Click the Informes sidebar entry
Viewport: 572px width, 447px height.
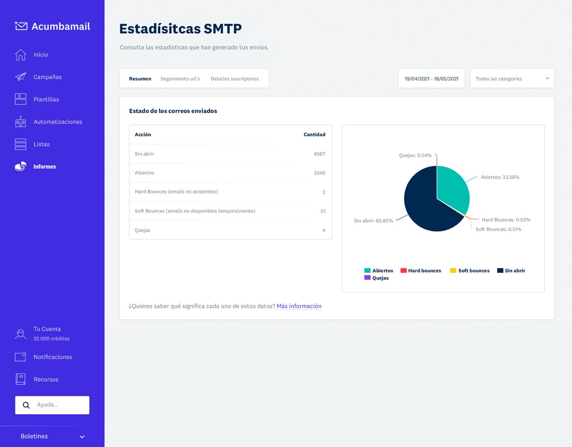click(45, 166)
